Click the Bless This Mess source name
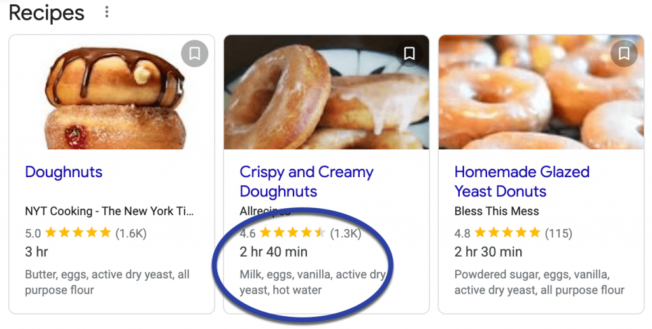Viewport: 652px width, 329px height. coord(497,211)
